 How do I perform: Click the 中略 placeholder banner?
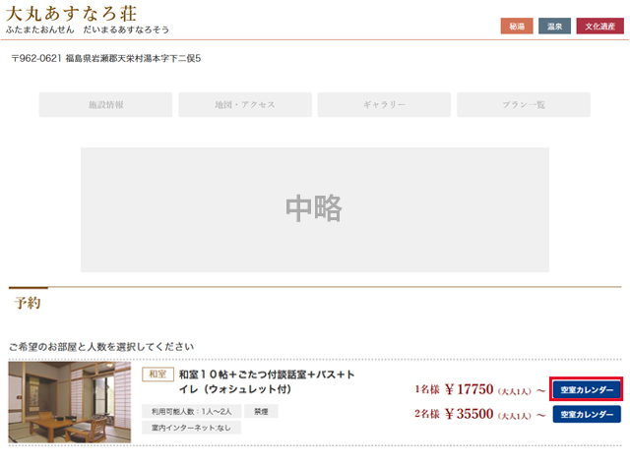(314, 209)
